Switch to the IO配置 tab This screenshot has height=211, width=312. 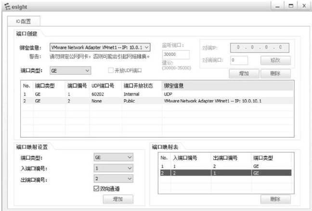pos(23,21)
